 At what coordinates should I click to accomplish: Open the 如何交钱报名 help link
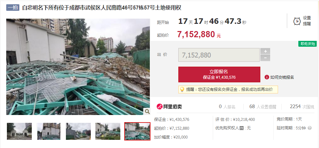pos(282,77)
